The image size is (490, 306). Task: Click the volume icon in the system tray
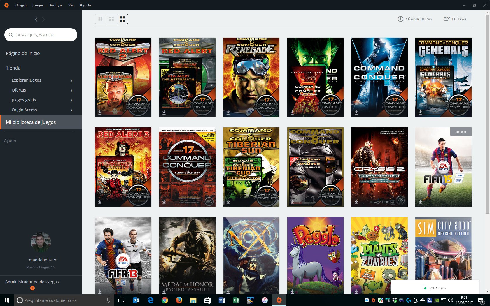(451, 300)
